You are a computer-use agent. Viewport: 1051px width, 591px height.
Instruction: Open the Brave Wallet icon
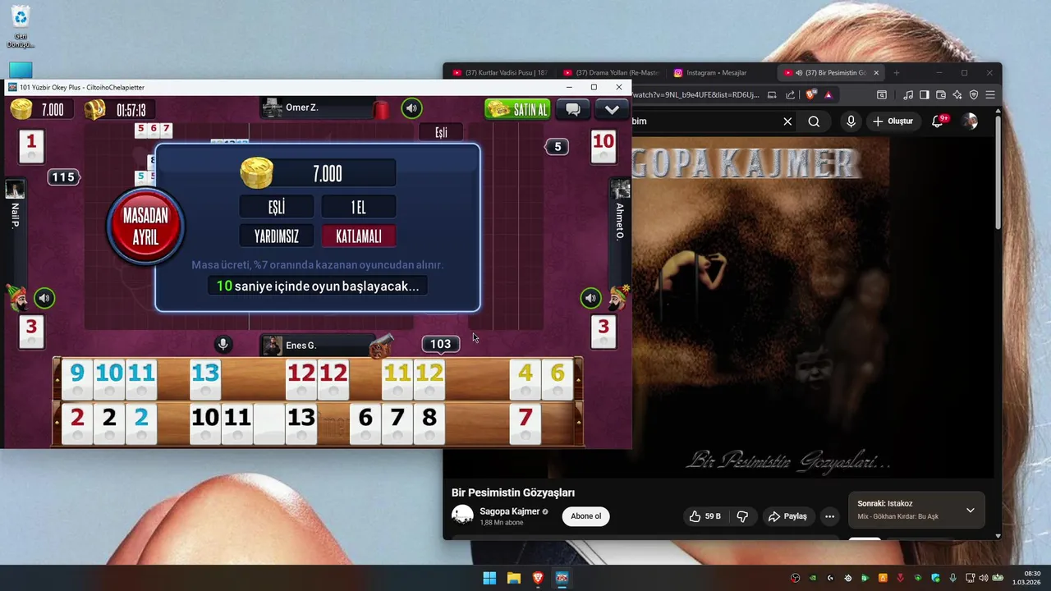pos(941,95)
